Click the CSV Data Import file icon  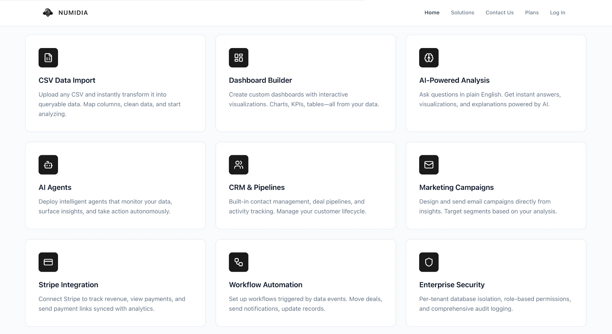point(48,58)
